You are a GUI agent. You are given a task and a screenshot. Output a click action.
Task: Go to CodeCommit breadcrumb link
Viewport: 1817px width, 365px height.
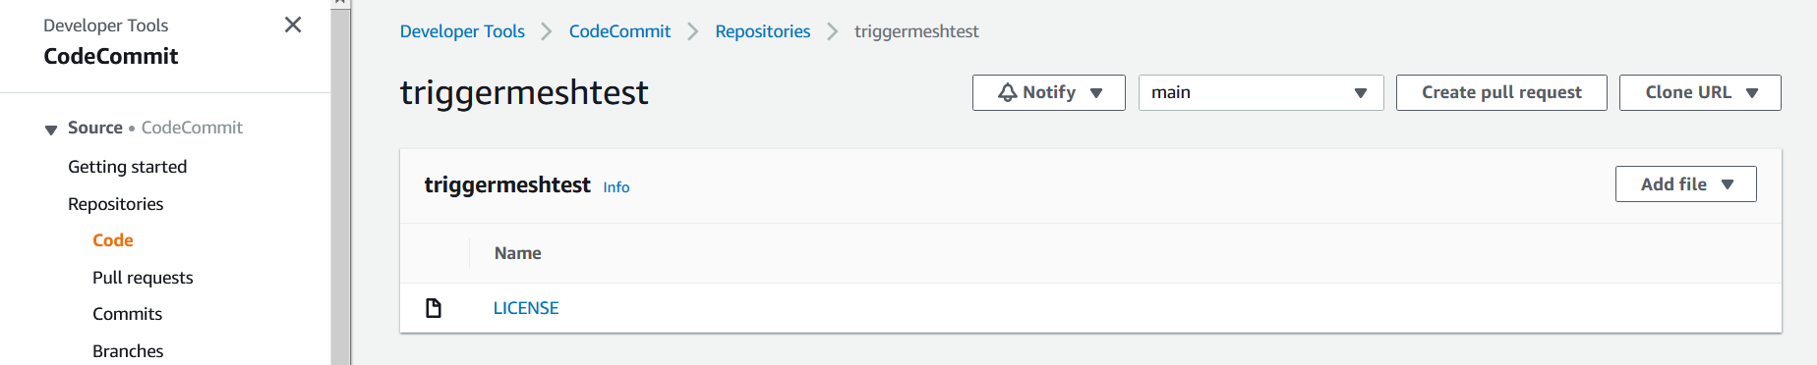pyautogui.click(x=619, y=31)
